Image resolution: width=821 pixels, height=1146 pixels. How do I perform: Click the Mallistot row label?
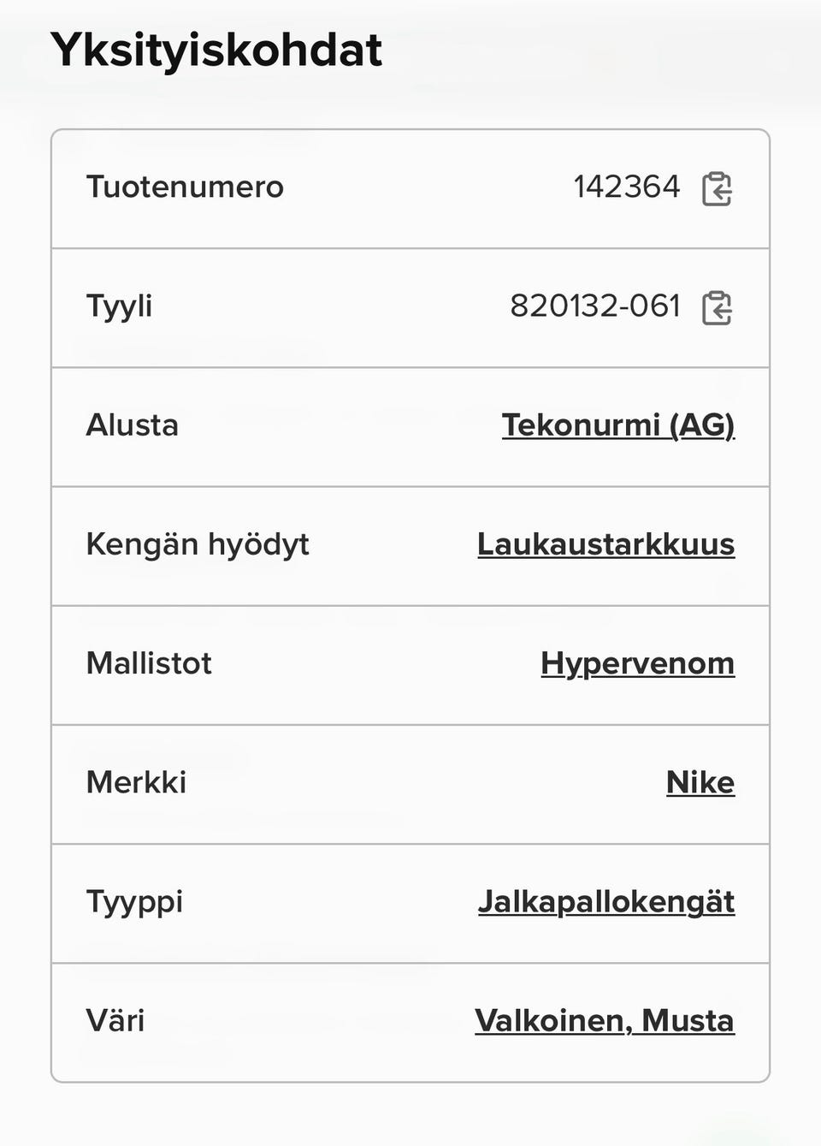[x=149, y=663]
